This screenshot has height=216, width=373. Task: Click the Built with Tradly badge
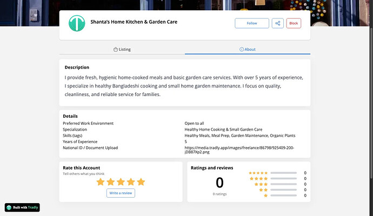point(22,207)
